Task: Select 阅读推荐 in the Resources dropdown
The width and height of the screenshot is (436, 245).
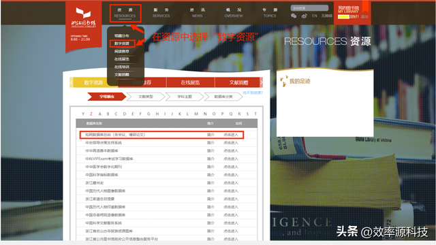Action: [121, 52]
